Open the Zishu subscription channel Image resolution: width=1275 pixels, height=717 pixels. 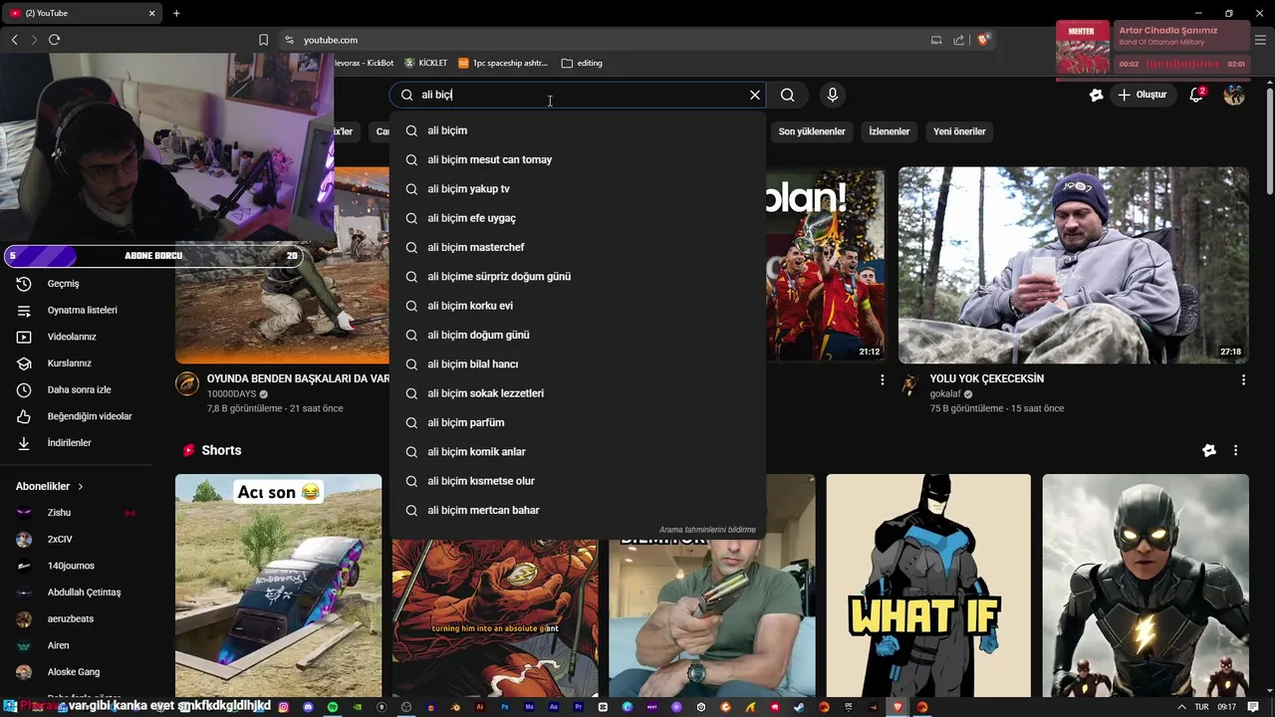point(59,513)
